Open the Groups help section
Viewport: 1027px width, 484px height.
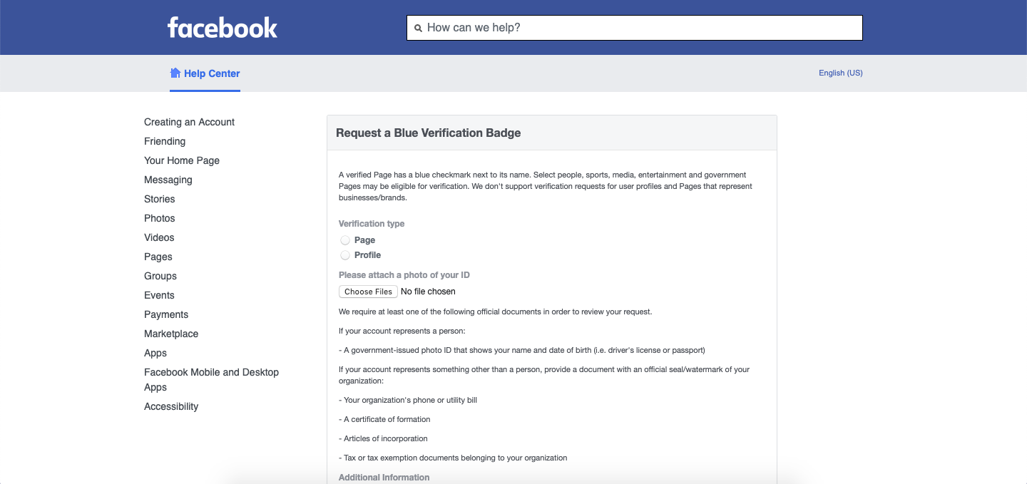(160, 276)
